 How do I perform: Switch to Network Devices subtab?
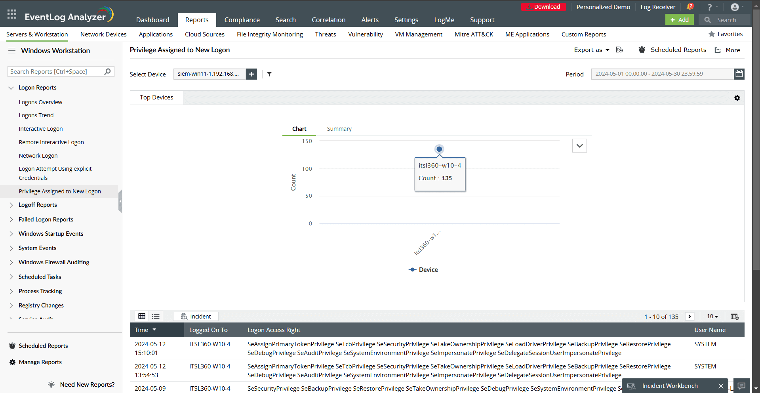click(x=103, y=34)
